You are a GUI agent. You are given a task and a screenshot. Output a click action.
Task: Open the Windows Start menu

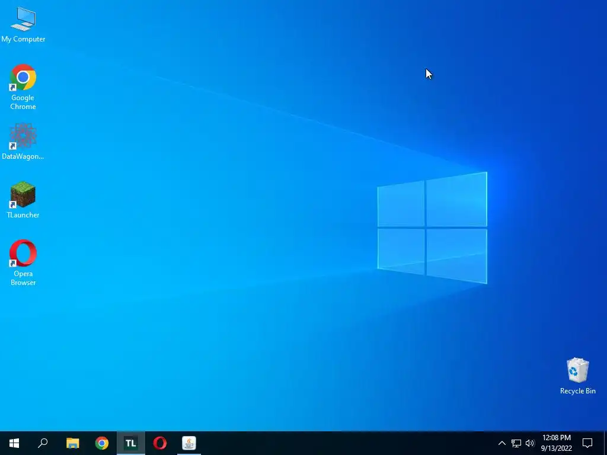14,443
